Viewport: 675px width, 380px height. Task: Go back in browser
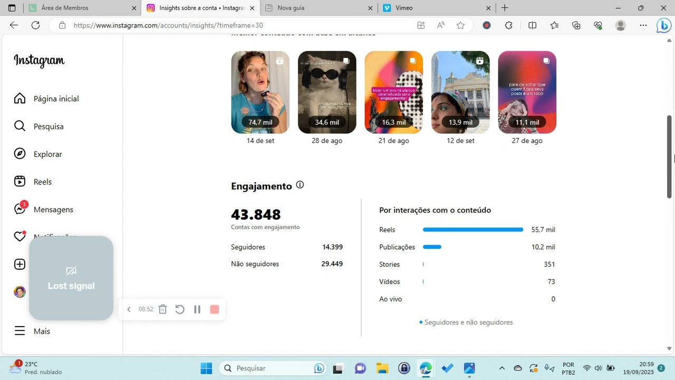[14, 25]
